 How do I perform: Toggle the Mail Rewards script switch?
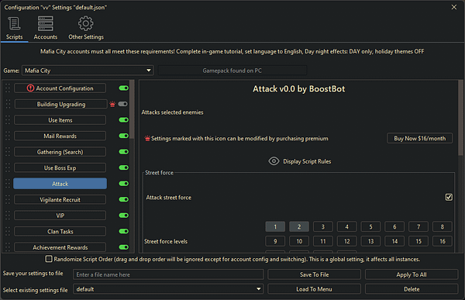pos(124,136)
